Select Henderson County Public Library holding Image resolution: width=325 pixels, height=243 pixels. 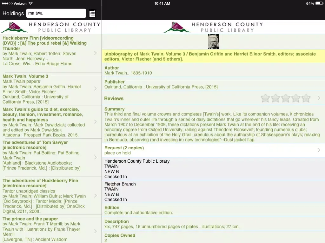[x=213, y=169]
